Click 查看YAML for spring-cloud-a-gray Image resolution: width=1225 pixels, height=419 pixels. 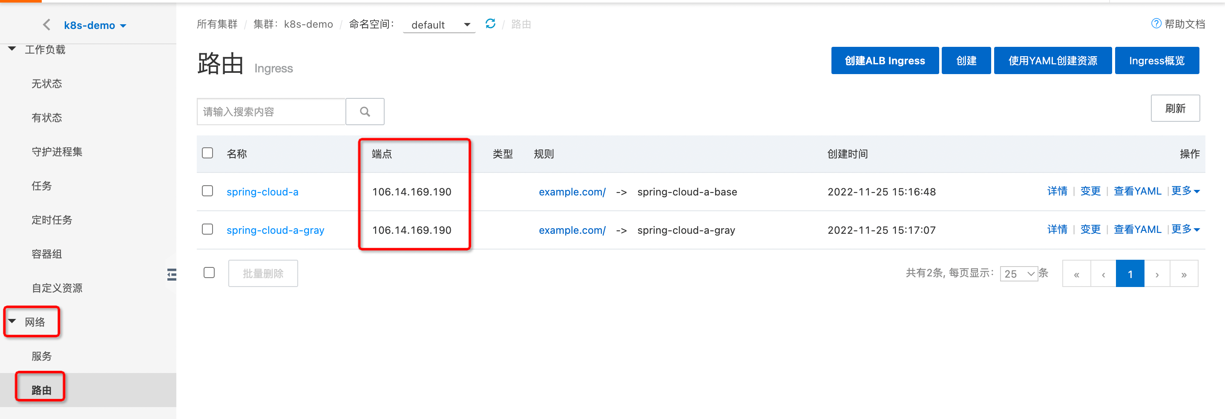point(1138,229)
